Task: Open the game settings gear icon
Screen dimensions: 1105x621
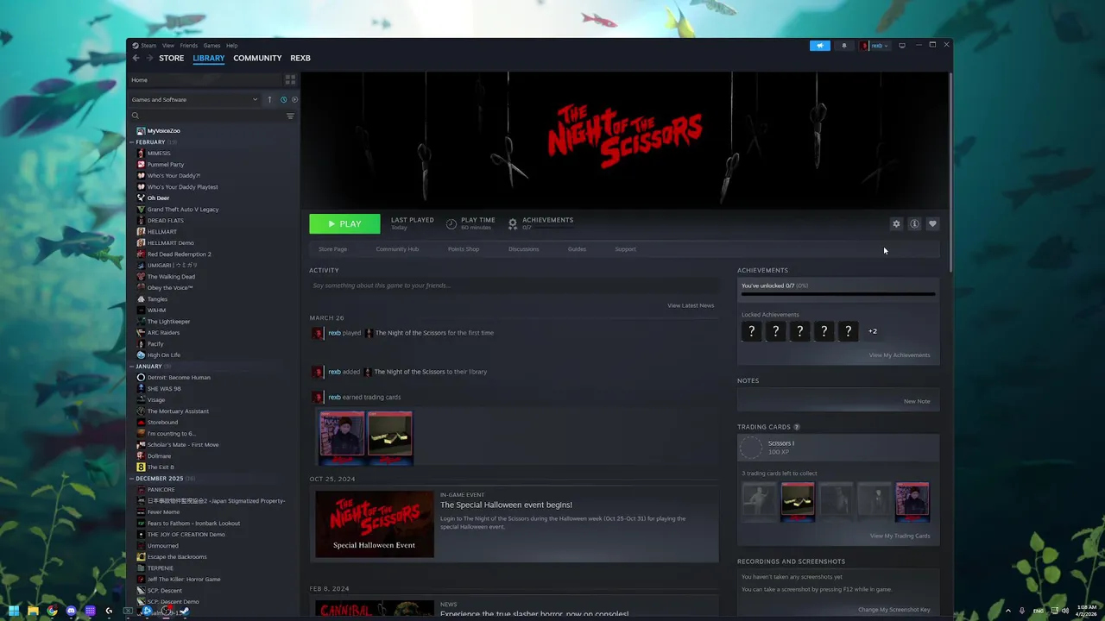Action: tap(896, 224)
